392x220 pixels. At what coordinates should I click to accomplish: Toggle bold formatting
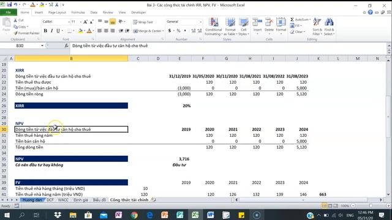pyautogui.click(x=45, y=31)
